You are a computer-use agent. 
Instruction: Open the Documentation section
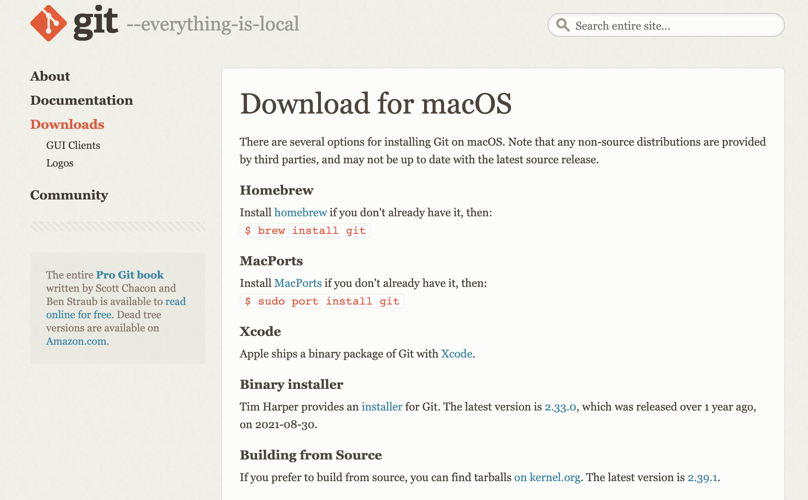[81, 100]
